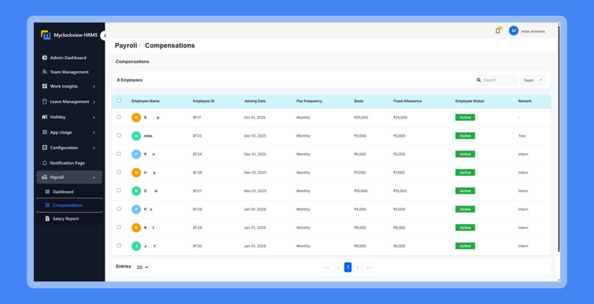
Task: Go to first page with << button
Action: (x=327, y=267)
